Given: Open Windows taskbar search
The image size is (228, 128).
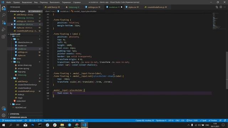Looking at the screenshot, I should (x=11, y=125).
